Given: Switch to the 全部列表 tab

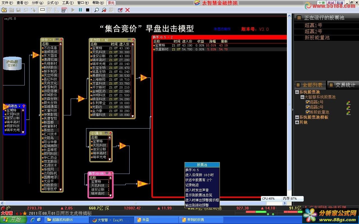Looking at the screenshot, I should [x=310, y=85].
